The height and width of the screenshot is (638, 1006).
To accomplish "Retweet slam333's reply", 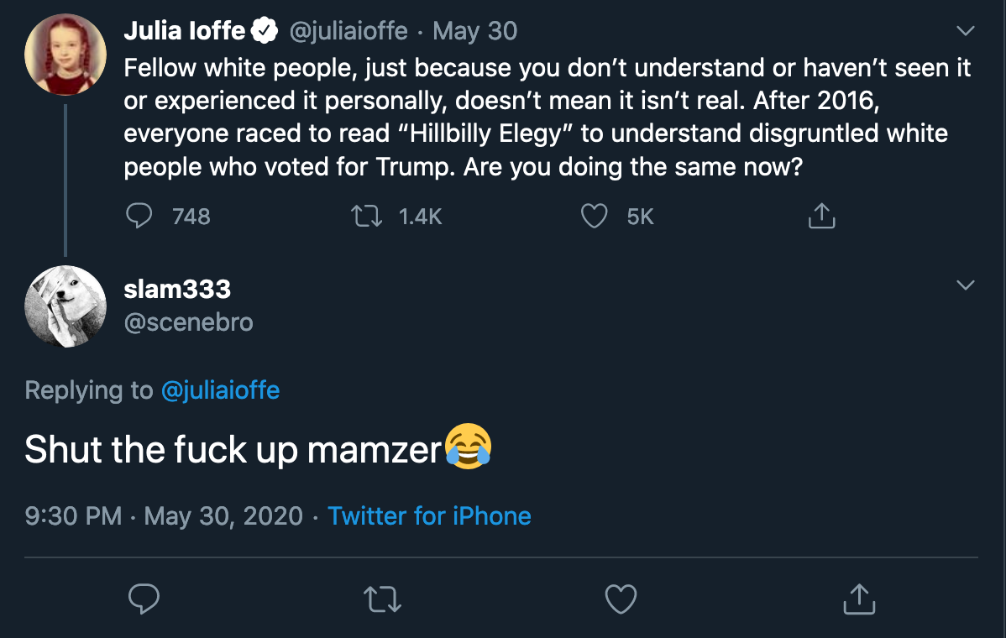I will pos(382,599).
